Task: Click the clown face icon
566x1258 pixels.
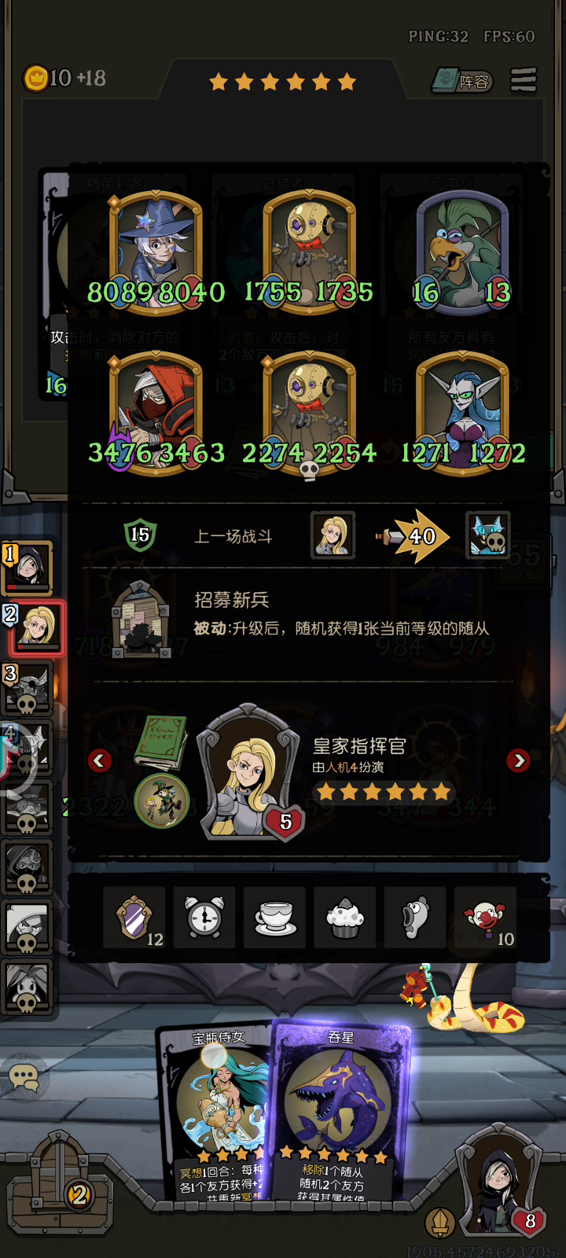Action: 486,917
